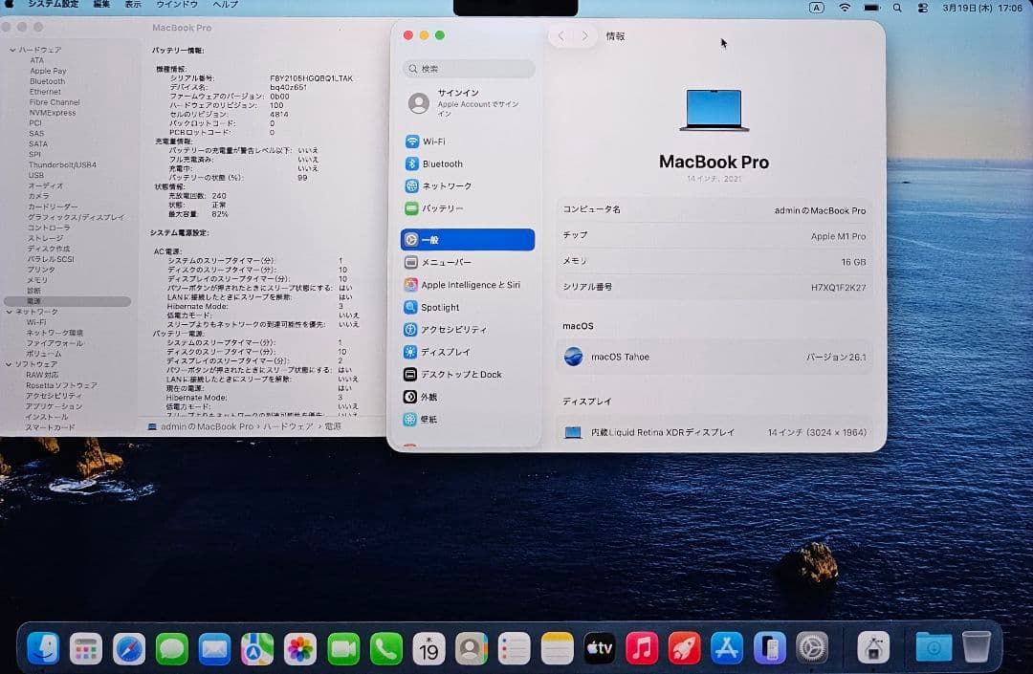Viewport: 1033px width, 674px height.
Task: Open FaceTime from the Dock
Action: click(x=343, y=648)
